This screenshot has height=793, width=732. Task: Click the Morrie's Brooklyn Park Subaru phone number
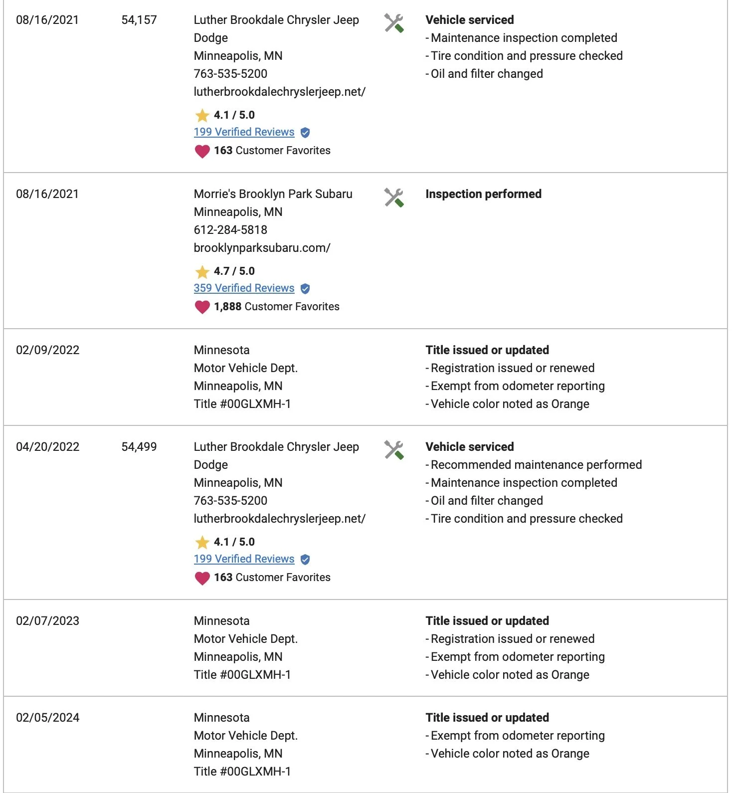click(x=230, y=230)
